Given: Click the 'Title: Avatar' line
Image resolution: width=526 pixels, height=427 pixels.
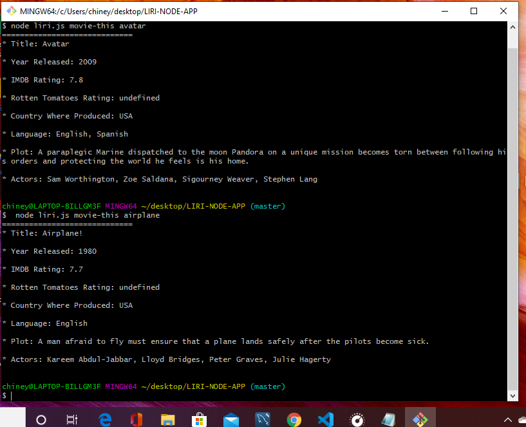Looking at the screenshot, I should [35, 44].
